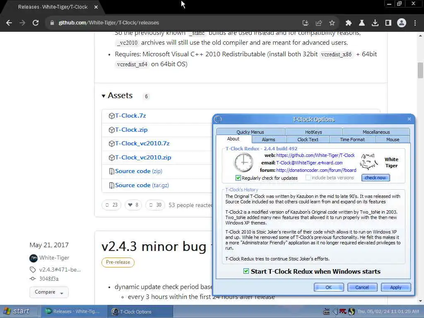The image size is (424, 318).
Task: Download Source code (tar.gz)
Action: click(x=142, y=185)
